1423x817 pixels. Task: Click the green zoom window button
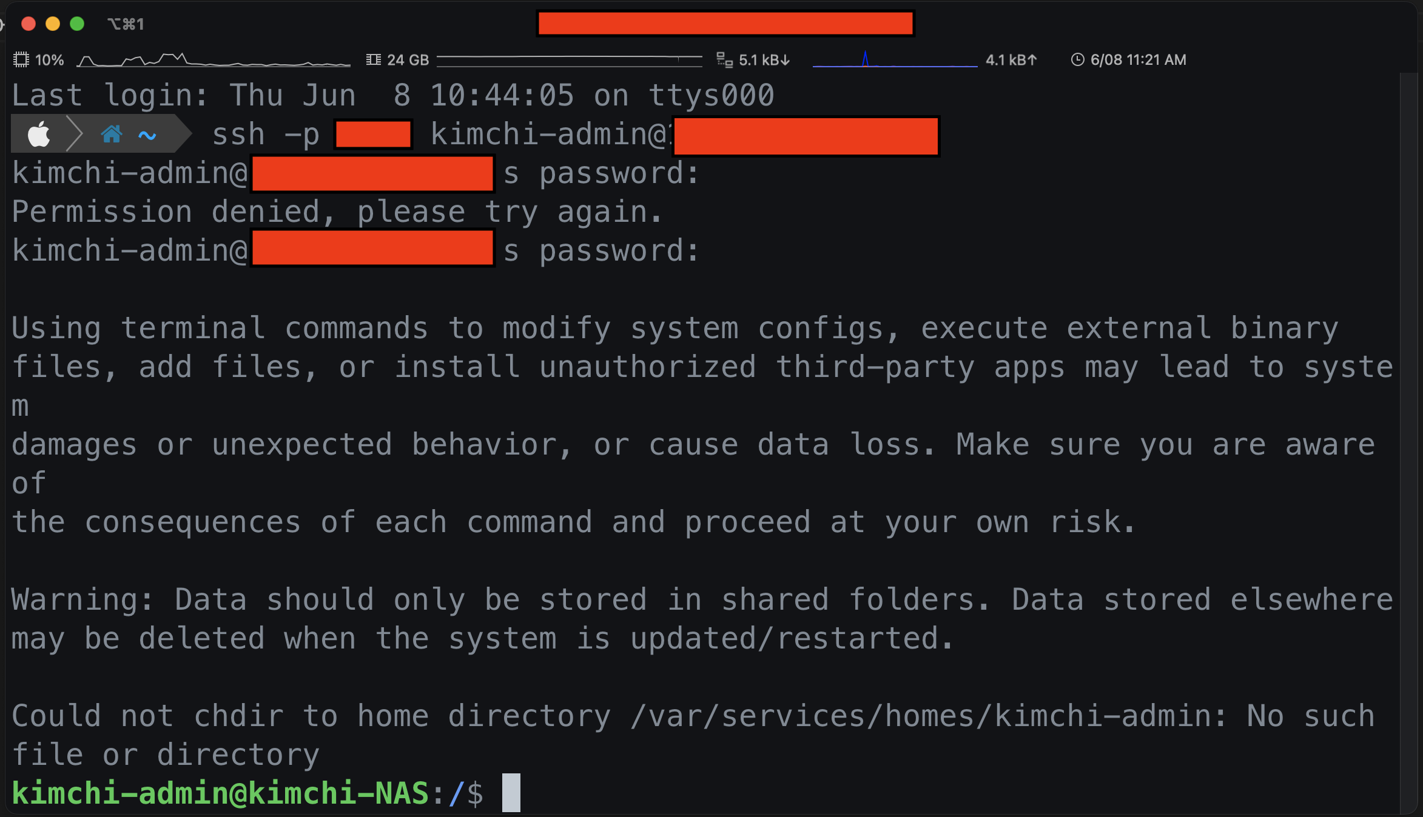77,24
